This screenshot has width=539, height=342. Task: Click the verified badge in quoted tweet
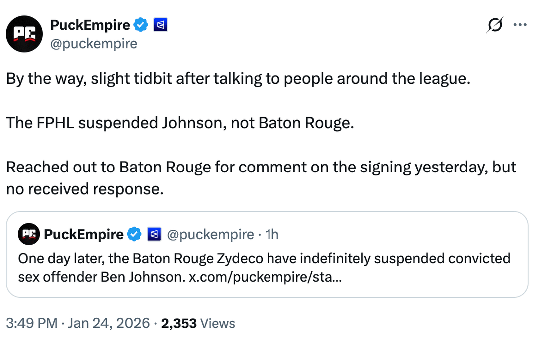135,234
